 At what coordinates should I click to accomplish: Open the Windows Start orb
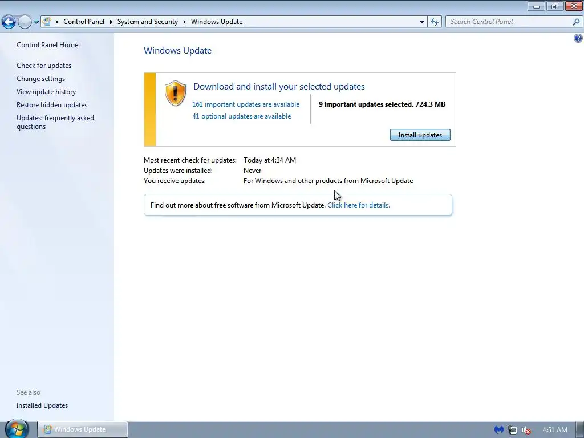tap(17, 429)
